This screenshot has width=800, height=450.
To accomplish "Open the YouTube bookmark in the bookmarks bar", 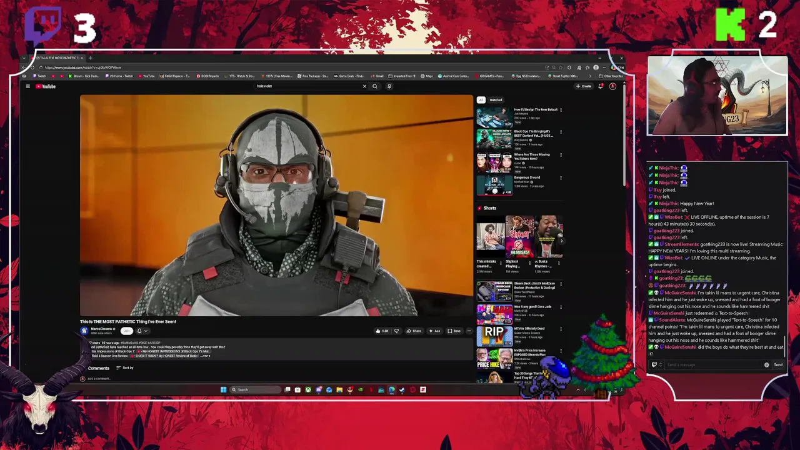I will click(x=147, y=76).
